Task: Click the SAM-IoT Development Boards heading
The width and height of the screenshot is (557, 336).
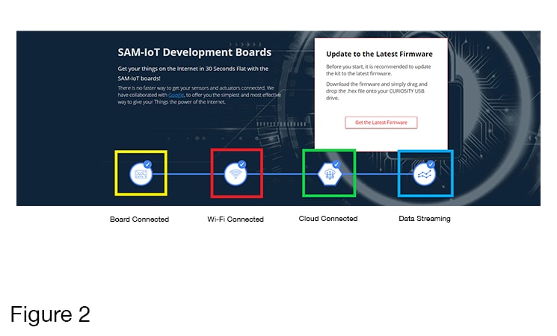Action: click(x=194, y=52)
